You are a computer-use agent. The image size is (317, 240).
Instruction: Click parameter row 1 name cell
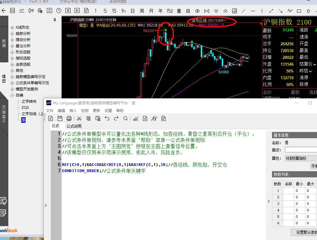point(289,191)
